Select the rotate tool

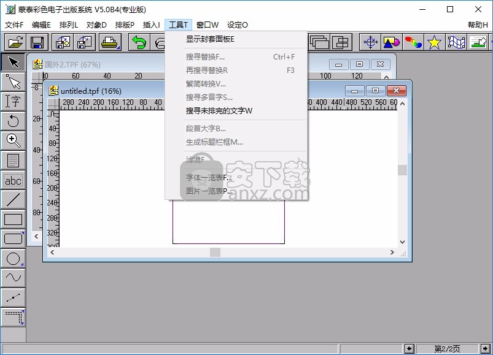tap(14, 121)
